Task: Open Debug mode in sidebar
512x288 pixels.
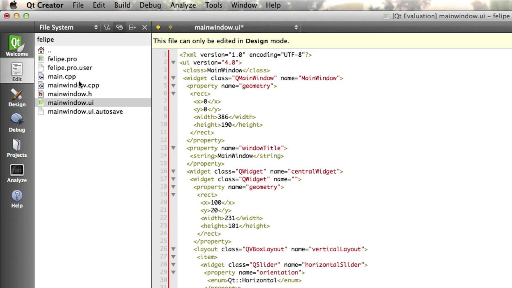Action: [x=17, y=122]
